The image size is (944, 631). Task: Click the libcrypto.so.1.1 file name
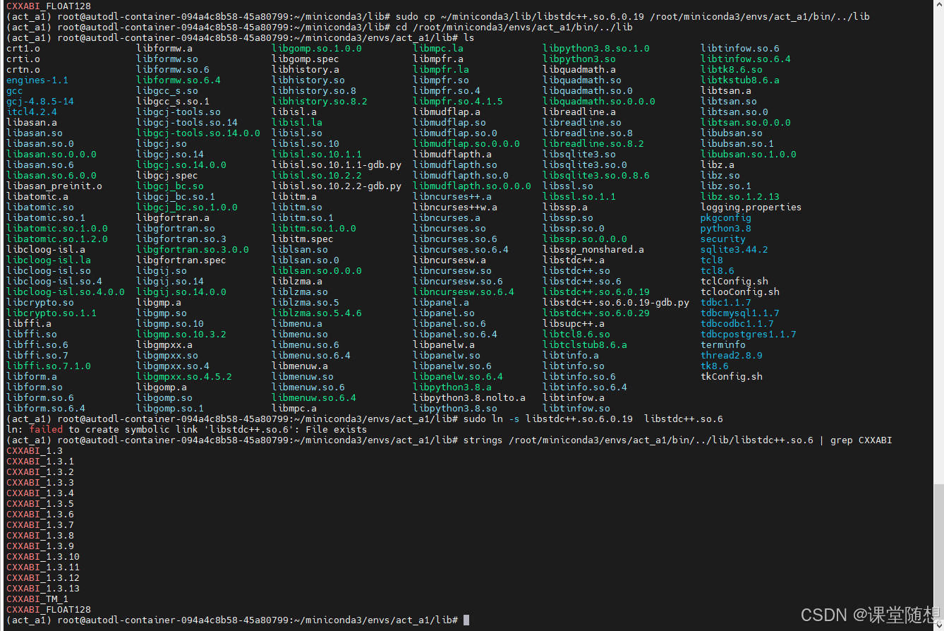(52, 313)
